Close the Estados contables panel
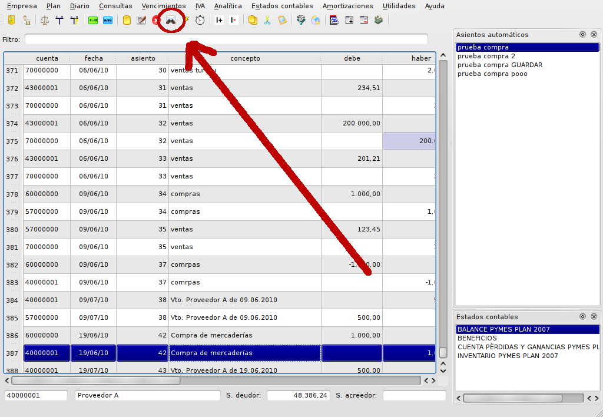 click(x=594, y=317)
